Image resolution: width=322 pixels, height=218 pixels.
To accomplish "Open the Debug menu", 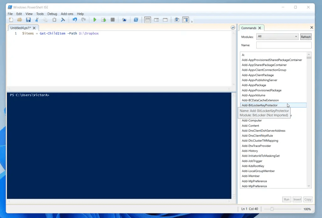I will 52,14.
